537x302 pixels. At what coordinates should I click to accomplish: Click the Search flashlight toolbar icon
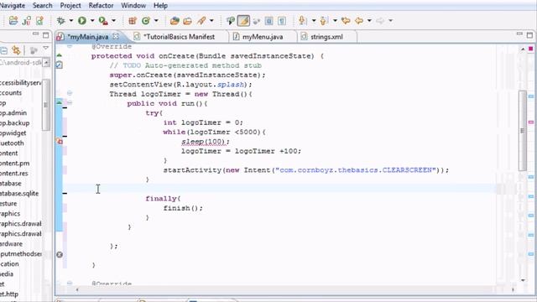click(x=201, y=21)
